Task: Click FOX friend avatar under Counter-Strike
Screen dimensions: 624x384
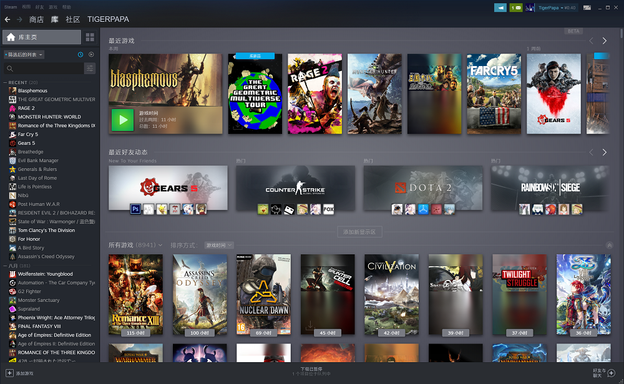Action: tap(328, 209)
